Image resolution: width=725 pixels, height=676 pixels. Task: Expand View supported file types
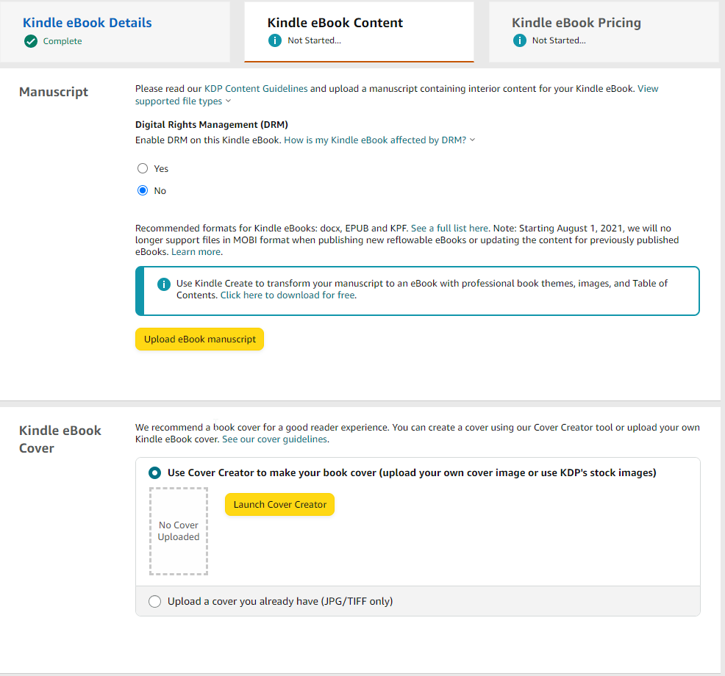coord(397,95)
